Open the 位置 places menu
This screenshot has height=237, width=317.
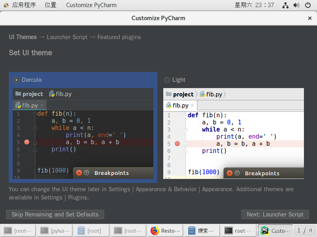51,5
